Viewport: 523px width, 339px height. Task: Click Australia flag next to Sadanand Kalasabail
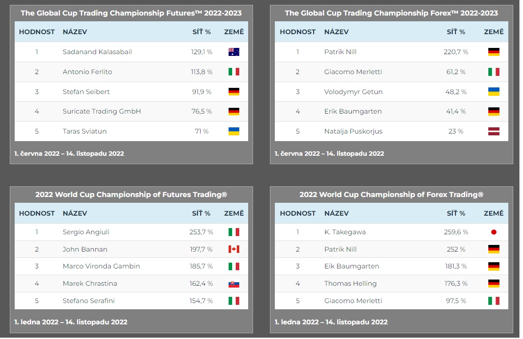tap(233, 52)
